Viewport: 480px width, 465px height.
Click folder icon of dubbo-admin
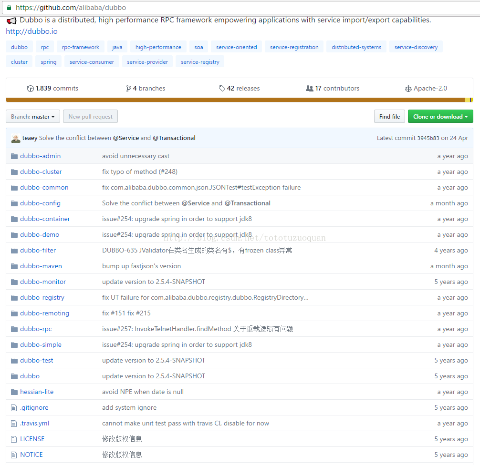14,156
